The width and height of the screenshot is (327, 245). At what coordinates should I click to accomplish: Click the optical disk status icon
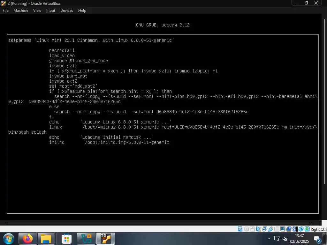point(246,229)
